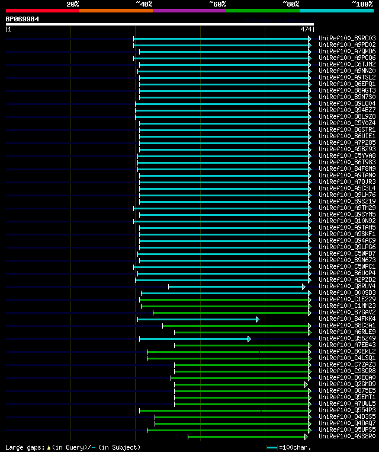Select the UniRef100_C5WPC1 label
Screen dimensions: 379x452
coord(347,267)
